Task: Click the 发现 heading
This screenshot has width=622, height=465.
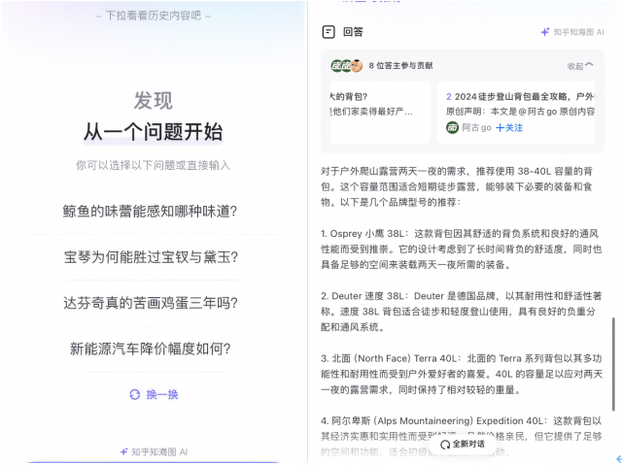Action: 154,100
